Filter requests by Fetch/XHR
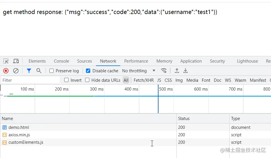271x158 pixels. 144,80
